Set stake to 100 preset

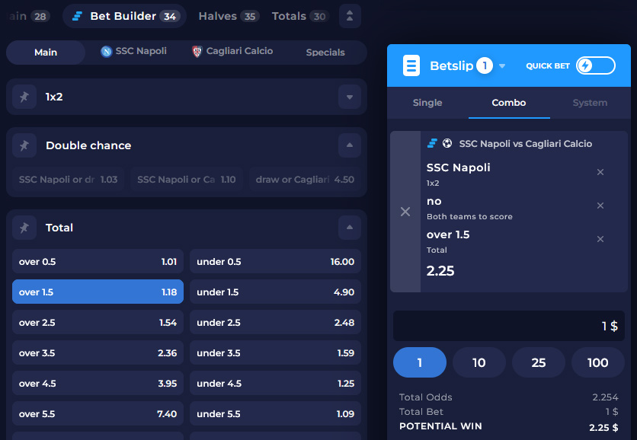[597, 362]
